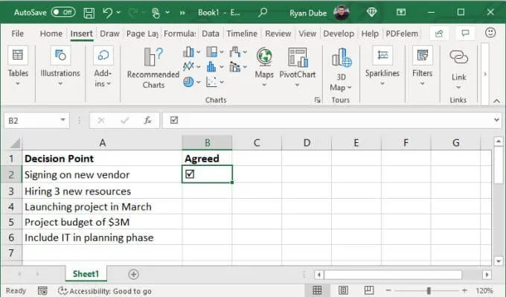Open the Data ribbon tab
Screen dimensions: 506x297
pyautogui.click(x=211, y=33)
